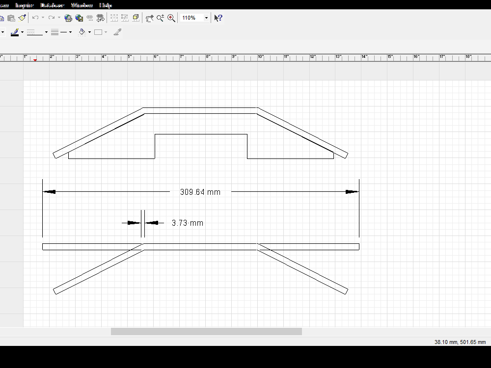Click the pen color swatch

[x=15, y=32]
